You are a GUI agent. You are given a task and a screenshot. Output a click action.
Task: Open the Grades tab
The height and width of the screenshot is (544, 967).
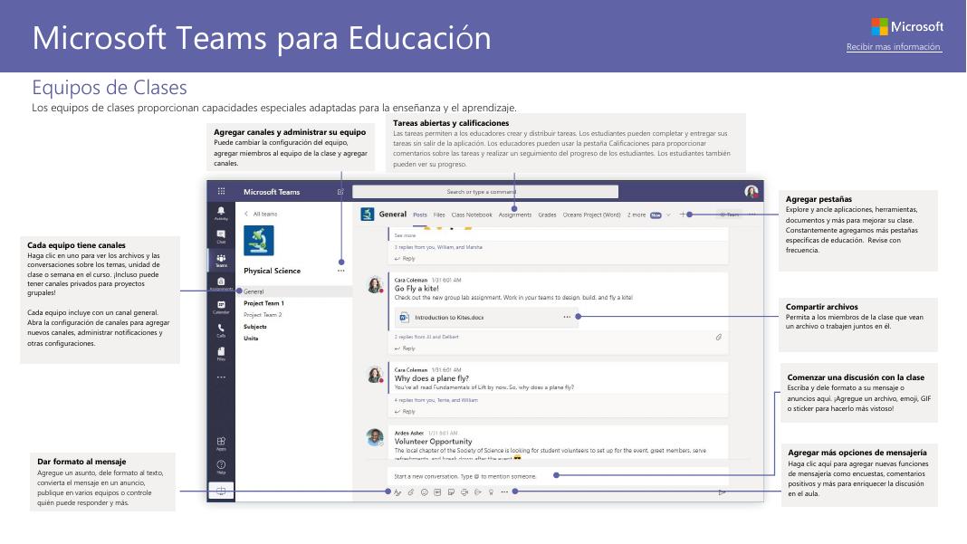click(x=547, y=215)
